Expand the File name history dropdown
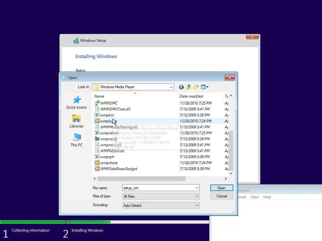Viewport: 322px width, 241px height. click(x=197, y=188)
